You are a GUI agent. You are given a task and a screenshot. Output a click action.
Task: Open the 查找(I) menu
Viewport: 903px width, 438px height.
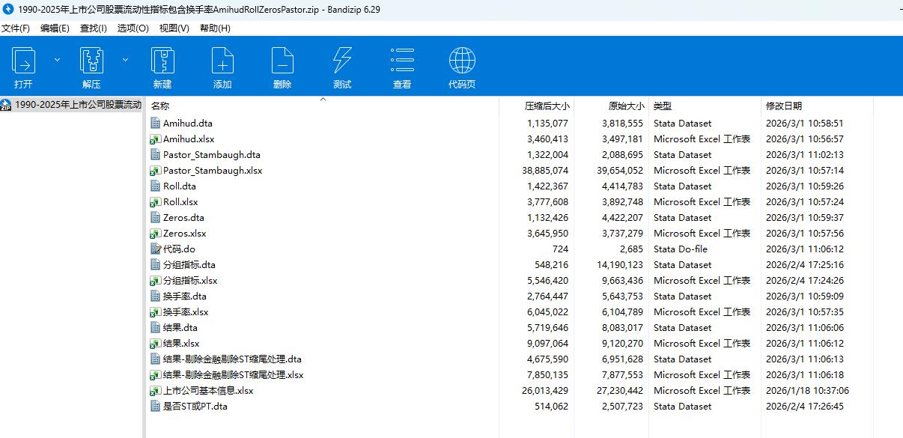pyautogui.click(x=94, y=28)
